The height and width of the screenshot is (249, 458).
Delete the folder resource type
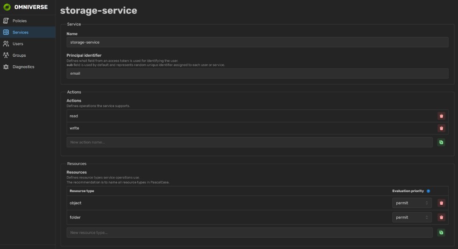[441, 217]
